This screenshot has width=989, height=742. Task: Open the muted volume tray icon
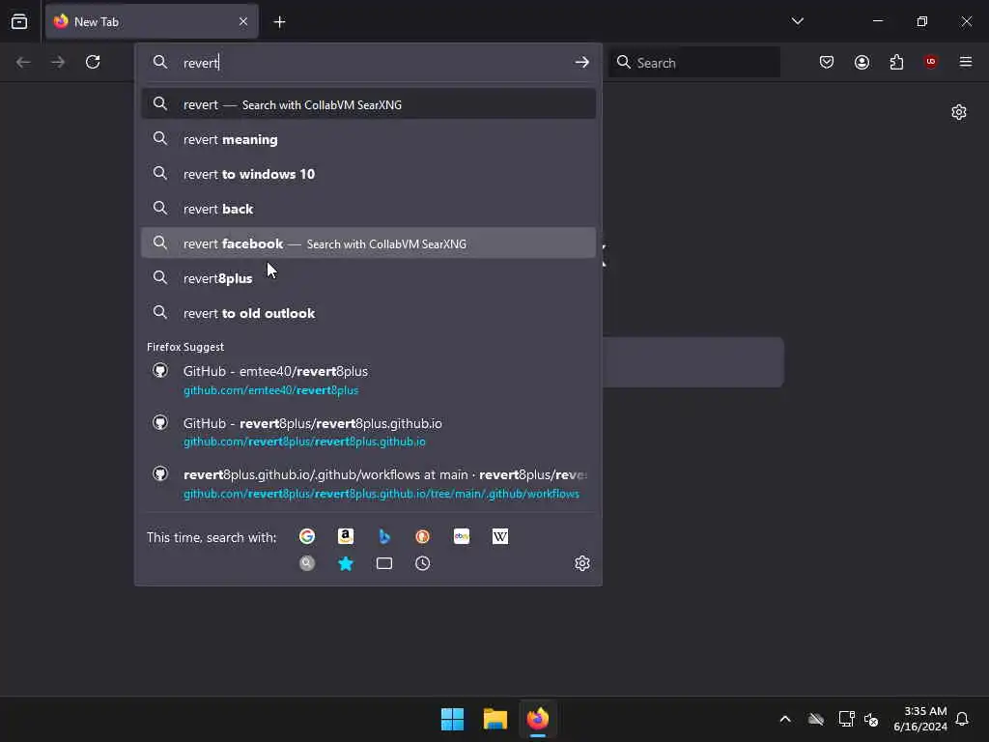tap(872, 719)
